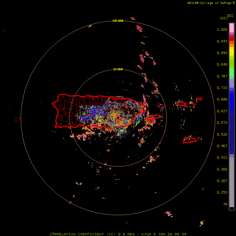Viewport: 236px width, 236px height.
Task: Click the St. Thomas island outline east of Culebra
Action: pos(182,104)
